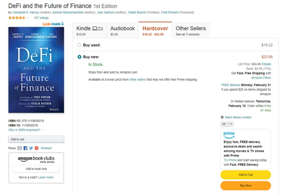This screenshot has width=281, height=195.
Task: Click the Look inside book cover
Action: [36, 70]
